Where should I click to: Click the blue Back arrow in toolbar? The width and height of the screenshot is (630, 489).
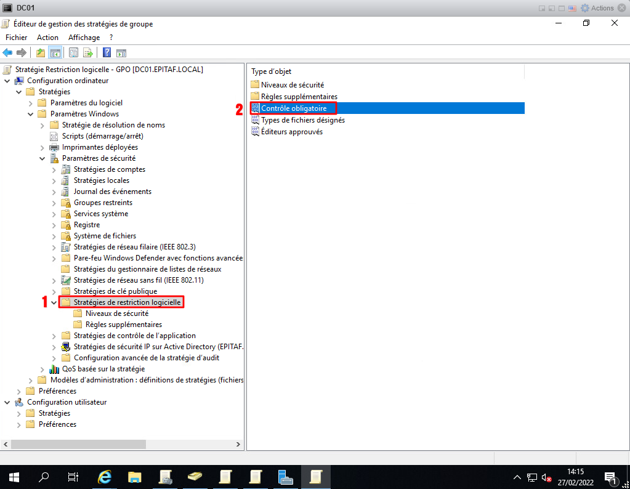click(x=8, y=53)
